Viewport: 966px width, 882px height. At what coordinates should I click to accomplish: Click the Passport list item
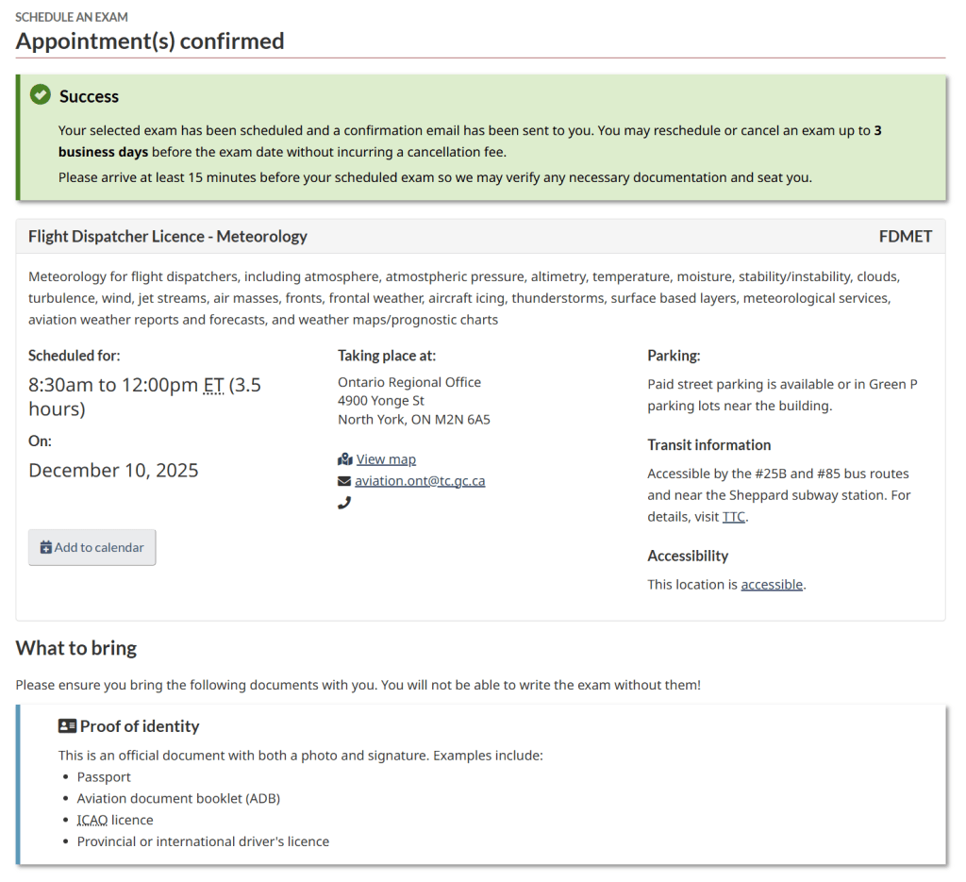click(x=104, y=777)
